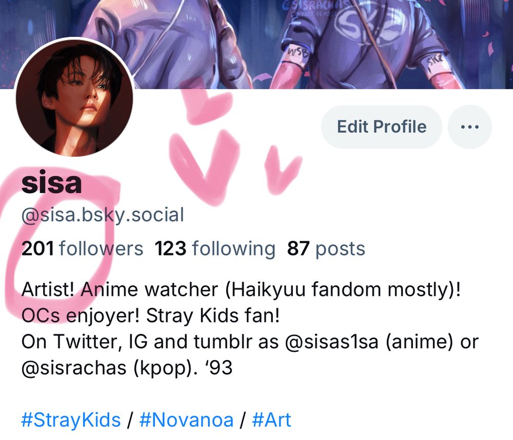This screenshot has width=513, height=440.
Task: Click the small pink heart near Edit Profile
Action: pyautogui.click(x=282, y=170)
